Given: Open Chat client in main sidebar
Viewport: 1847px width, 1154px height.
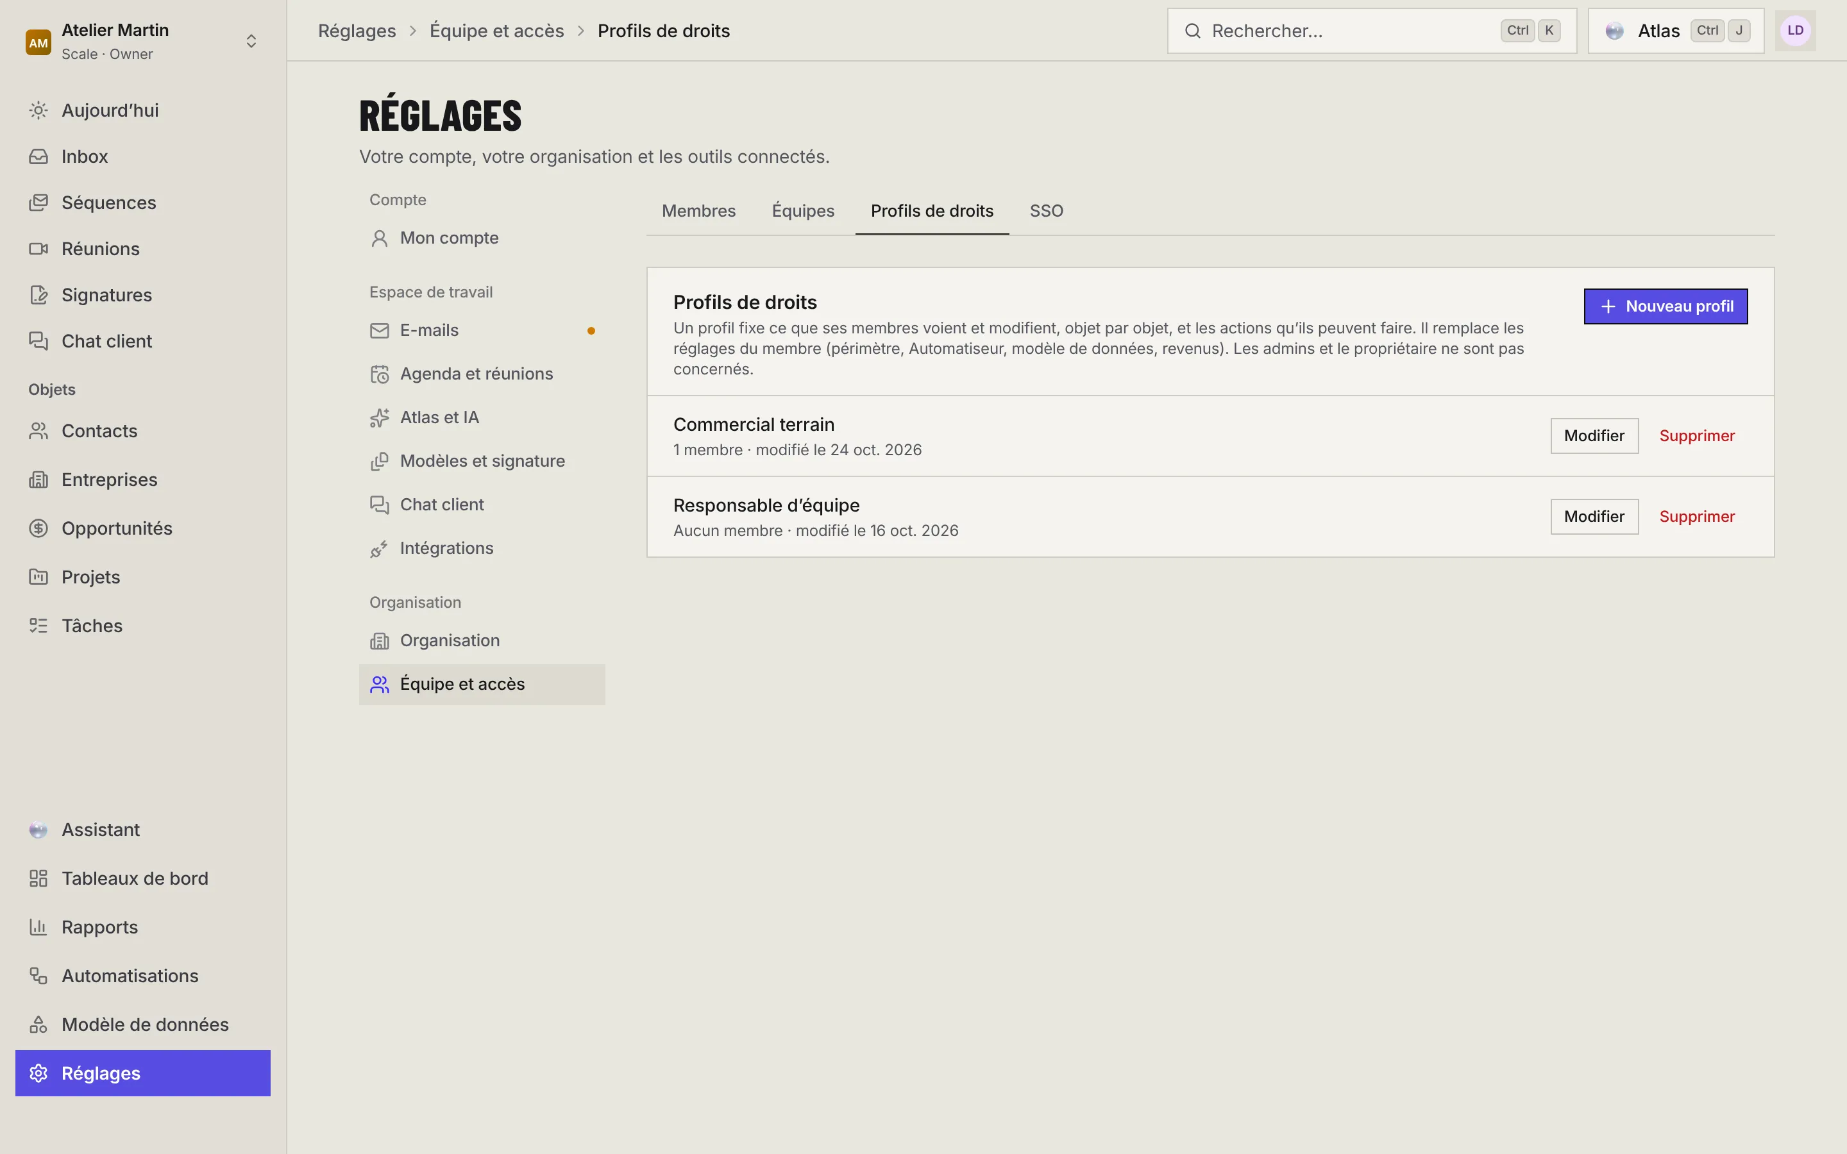Looking at the screenshot, I should (x=143, y=342).
